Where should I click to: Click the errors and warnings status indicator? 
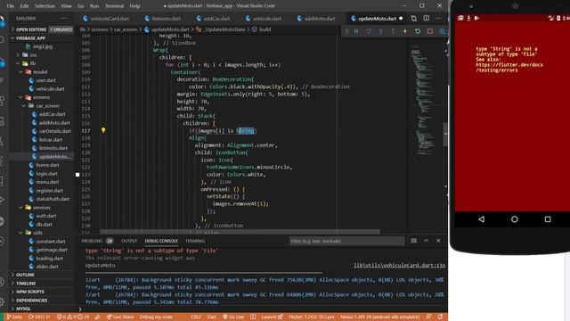click(73, 317)
